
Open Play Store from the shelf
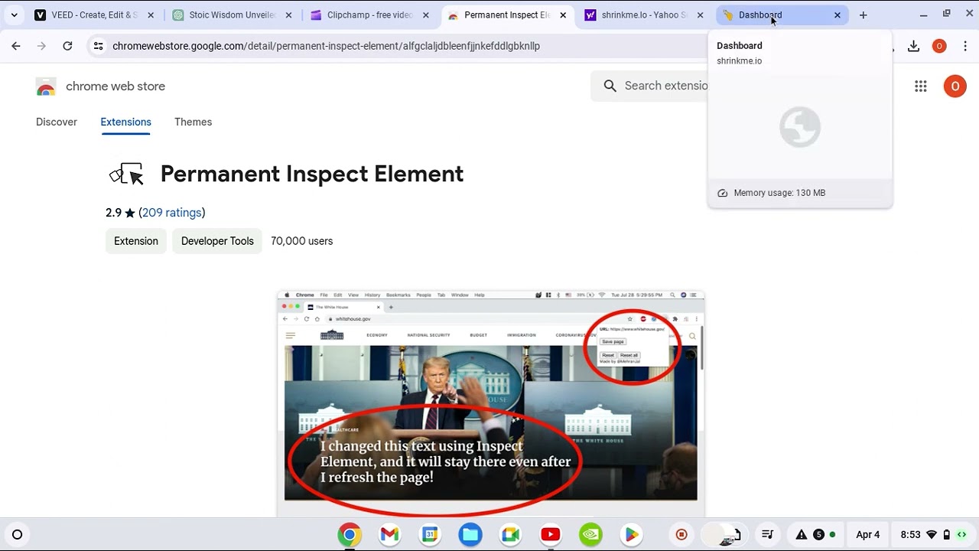point(631,535)
